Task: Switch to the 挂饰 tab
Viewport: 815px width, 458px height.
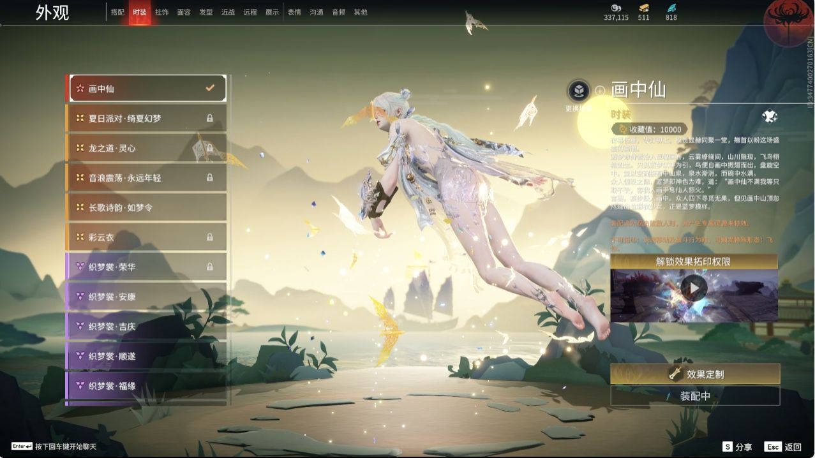Action: 161,12
